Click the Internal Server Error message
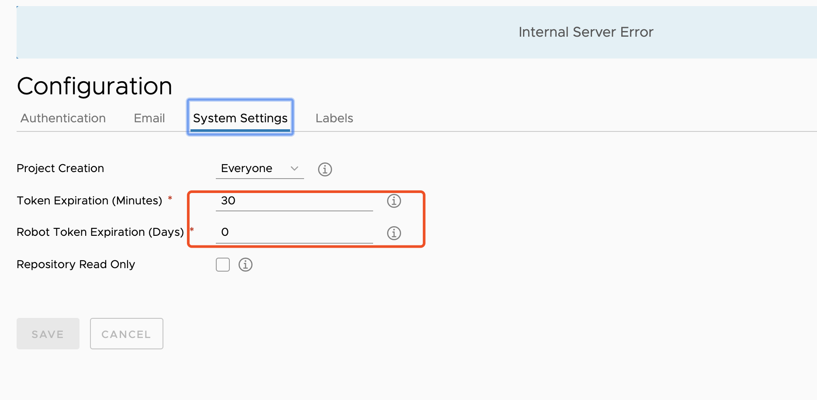 (585, 32)
